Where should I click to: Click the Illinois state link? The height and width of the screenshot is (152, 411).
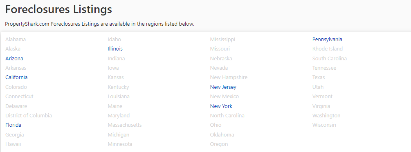[115, 49]
